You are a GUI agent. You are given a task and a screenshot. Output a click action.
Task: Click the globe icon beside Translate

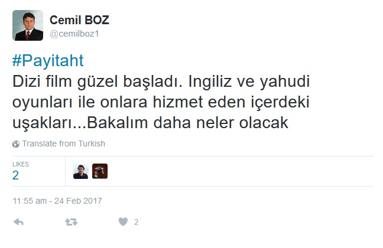pyautogui.click(x=16, y=144)
